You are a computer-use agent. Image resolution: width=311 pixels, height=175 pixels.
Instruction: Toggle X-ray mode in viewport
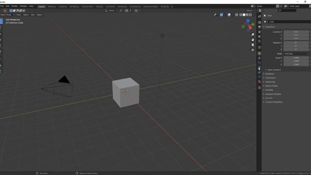click(x=237, y=15)
